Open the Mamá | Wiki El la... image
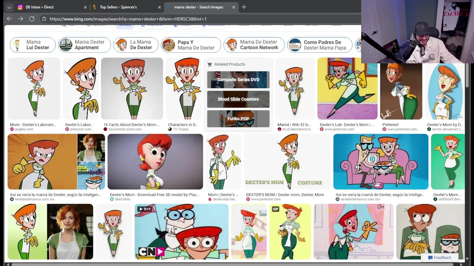Screen dimensions: 474x266 point(295,89)
